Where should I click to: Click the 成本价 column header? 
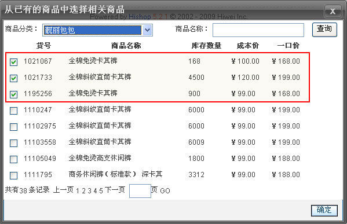pyautogui.click(x=247, y=46)
